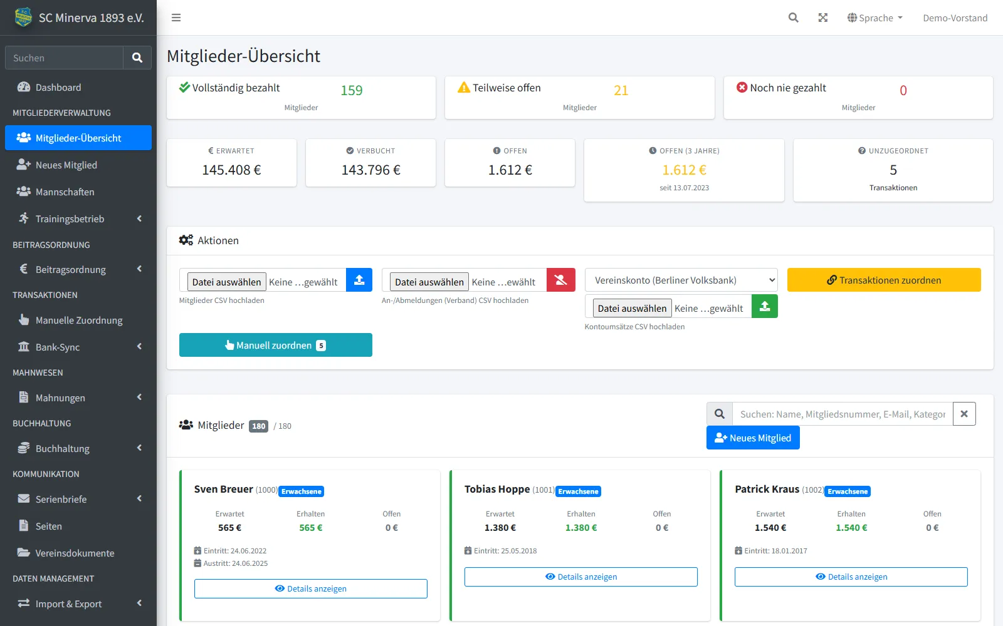Open the Vereinskonto account select box
The width and height of the screenshot is (1003, 626).
681,280
